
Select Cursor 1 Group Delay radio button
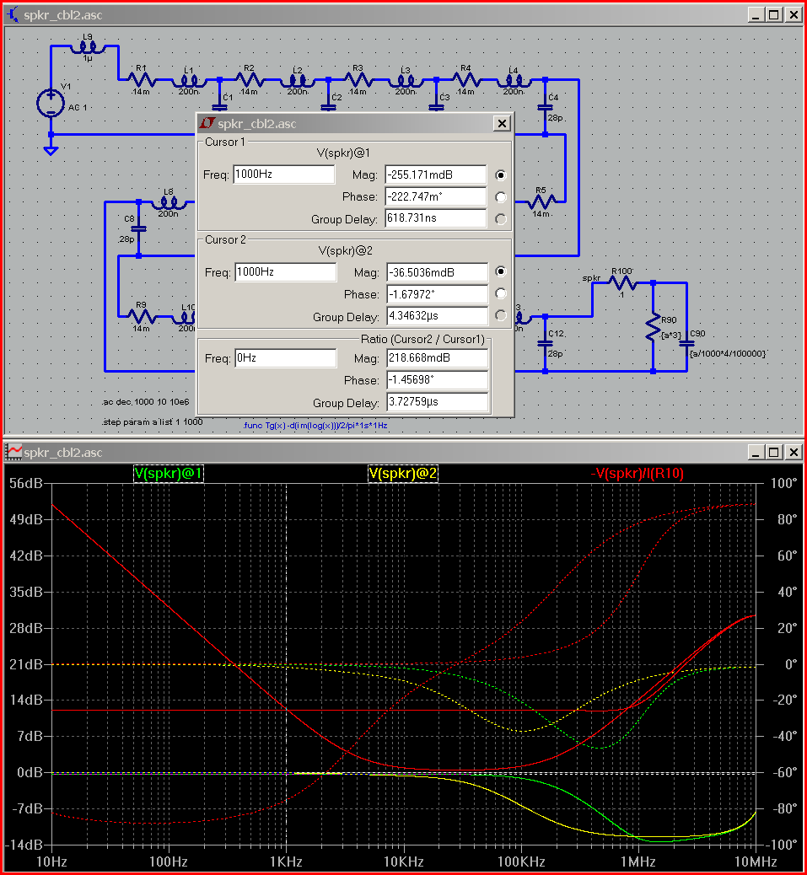pyautogui.click(x=501, y=219)
